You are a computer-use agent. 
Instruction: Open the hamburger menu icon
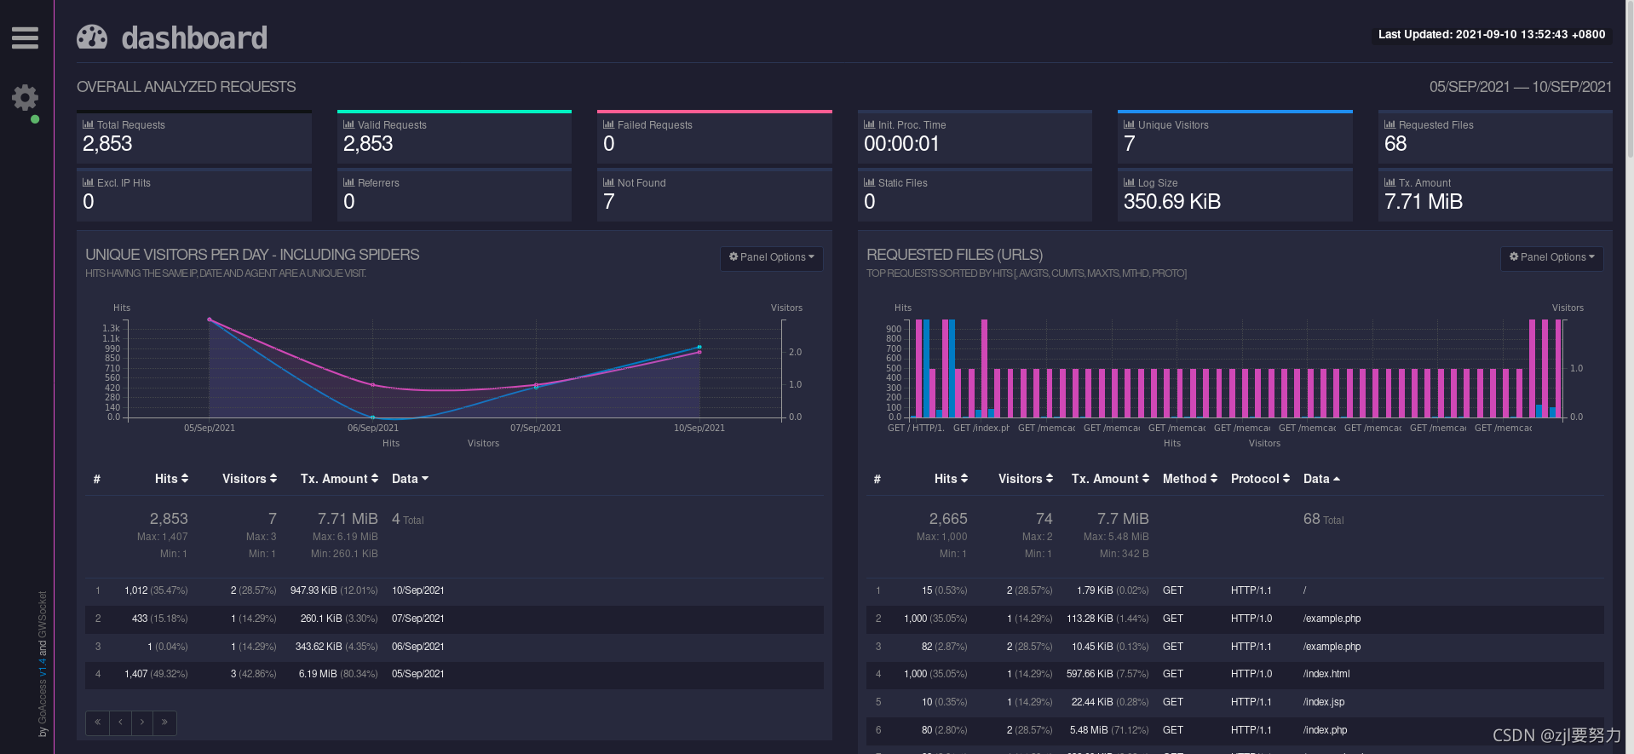click(25, 37)
